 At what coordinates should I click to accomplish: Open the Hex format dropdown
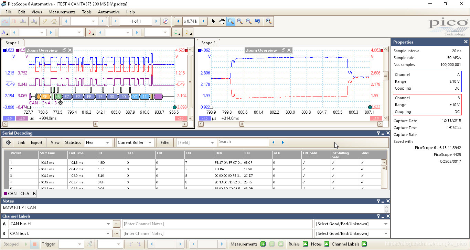98,143
